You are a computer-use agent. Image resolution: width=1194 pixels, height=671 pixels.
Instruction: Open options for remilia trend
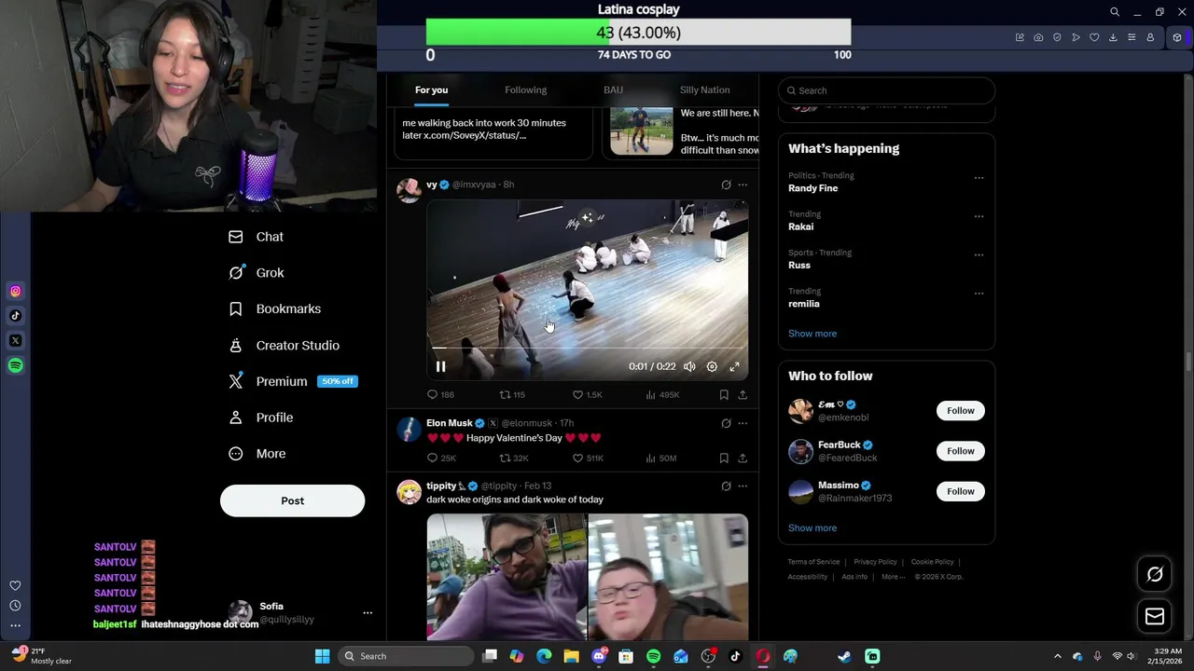(979, 293)
